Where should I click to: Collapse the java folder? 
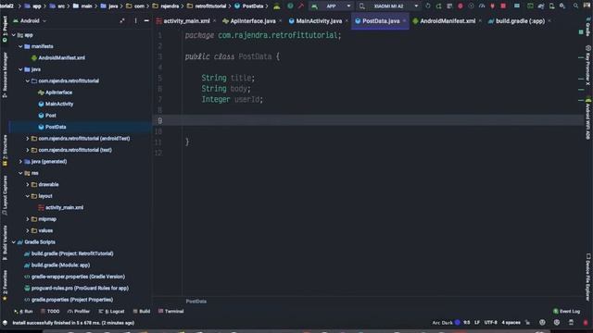[20, 69]
